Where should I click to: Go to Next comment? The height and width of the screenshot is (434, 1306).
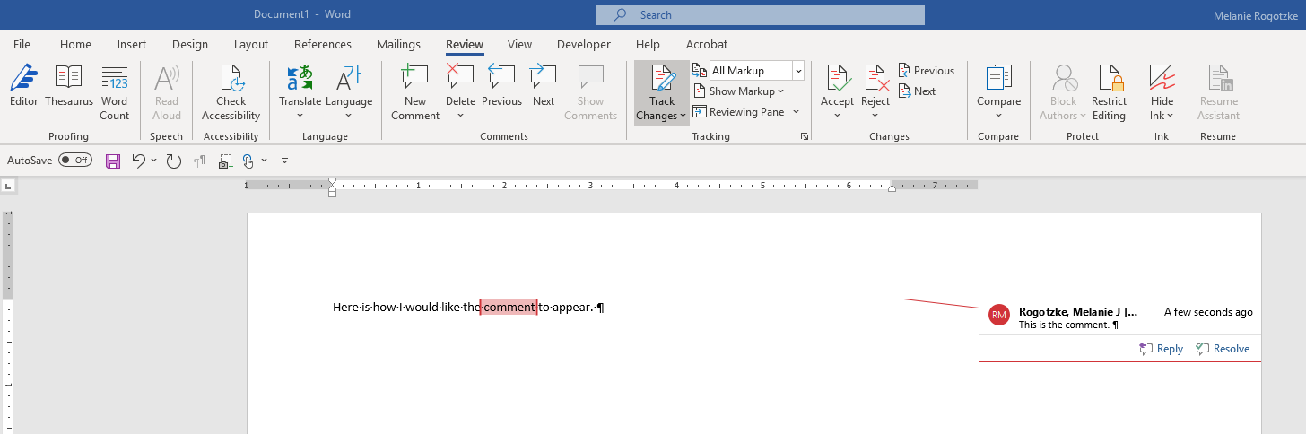544,86
